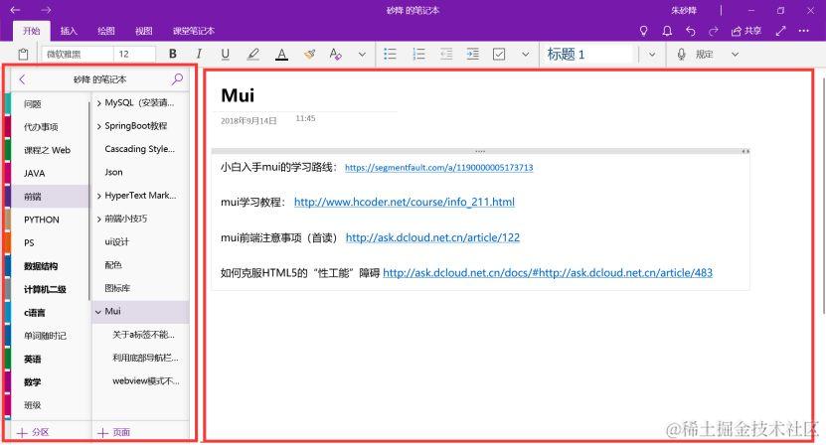The width and height of the screenshot is (826, 445).
Task: Apply bulleted list
Action: pyautogui.click(x=390, y=55)
